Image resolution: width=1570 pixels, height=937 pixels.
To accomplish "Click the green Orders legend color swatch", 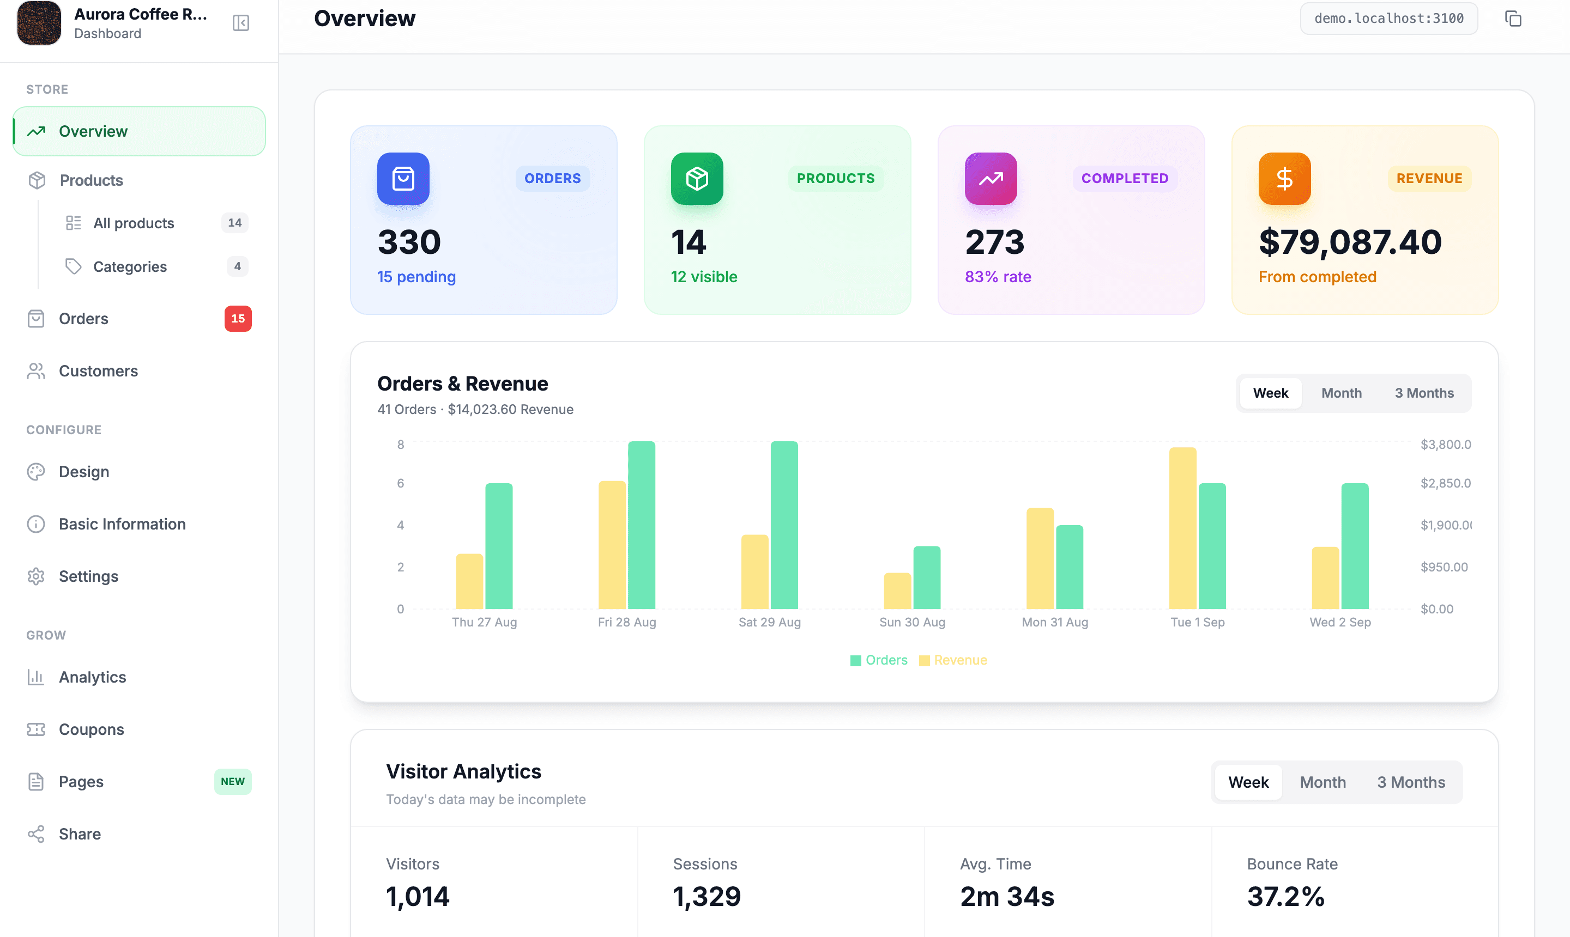I will (x=856, y=661).
